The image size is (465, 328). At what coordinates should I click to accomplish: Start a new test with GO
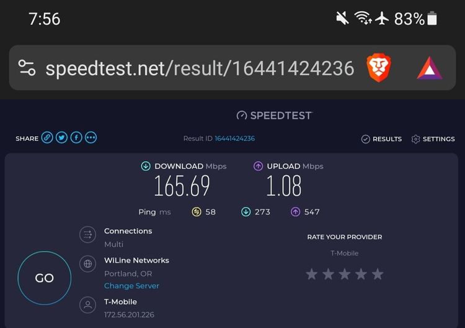45,278
